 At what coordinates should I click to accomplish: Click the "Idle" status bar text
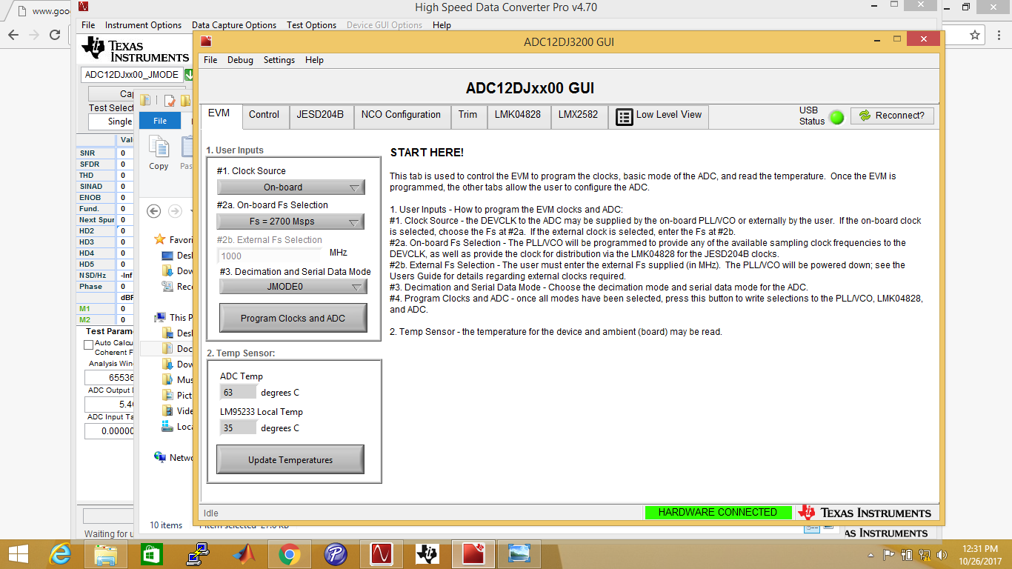tap(211, 513)
